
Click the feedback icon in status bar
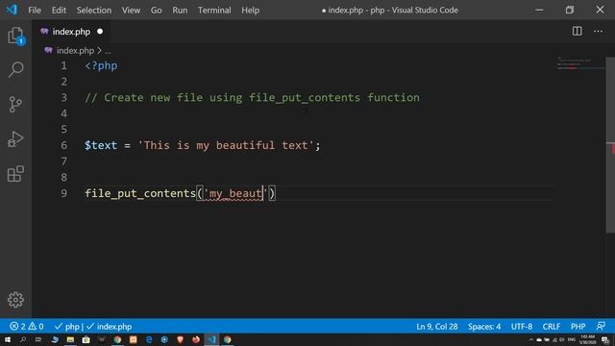pos(601,327)
